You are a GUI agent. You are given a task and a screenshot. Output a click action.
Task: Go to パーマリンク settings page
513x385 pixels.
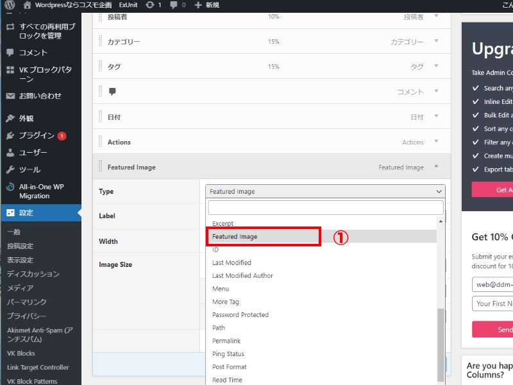pyautogui.click(x=27, y=302)
